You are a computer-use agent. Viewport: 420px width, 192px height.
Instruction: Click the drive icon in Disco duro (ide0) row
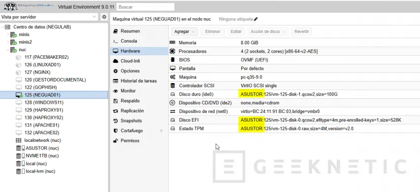point(173,94)
